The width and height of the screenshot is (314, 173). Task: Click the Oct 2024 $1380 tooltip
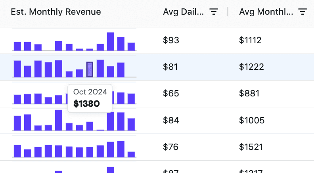[x=90, y=98]
